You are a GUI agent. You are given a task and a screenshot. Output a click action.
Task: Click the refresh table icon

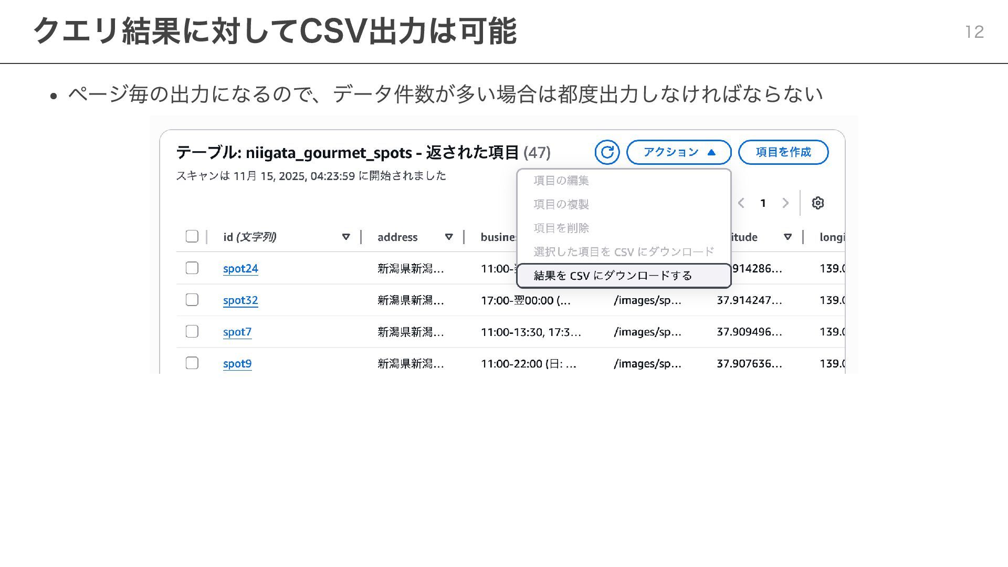607,152
